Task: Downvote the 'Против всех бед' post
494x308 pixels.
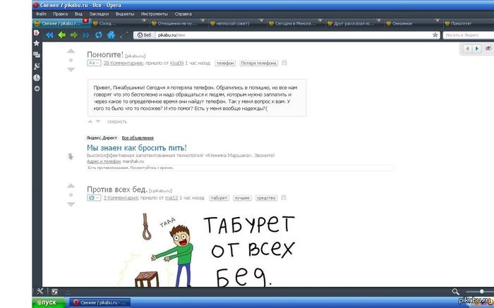Action: [70, 204]
